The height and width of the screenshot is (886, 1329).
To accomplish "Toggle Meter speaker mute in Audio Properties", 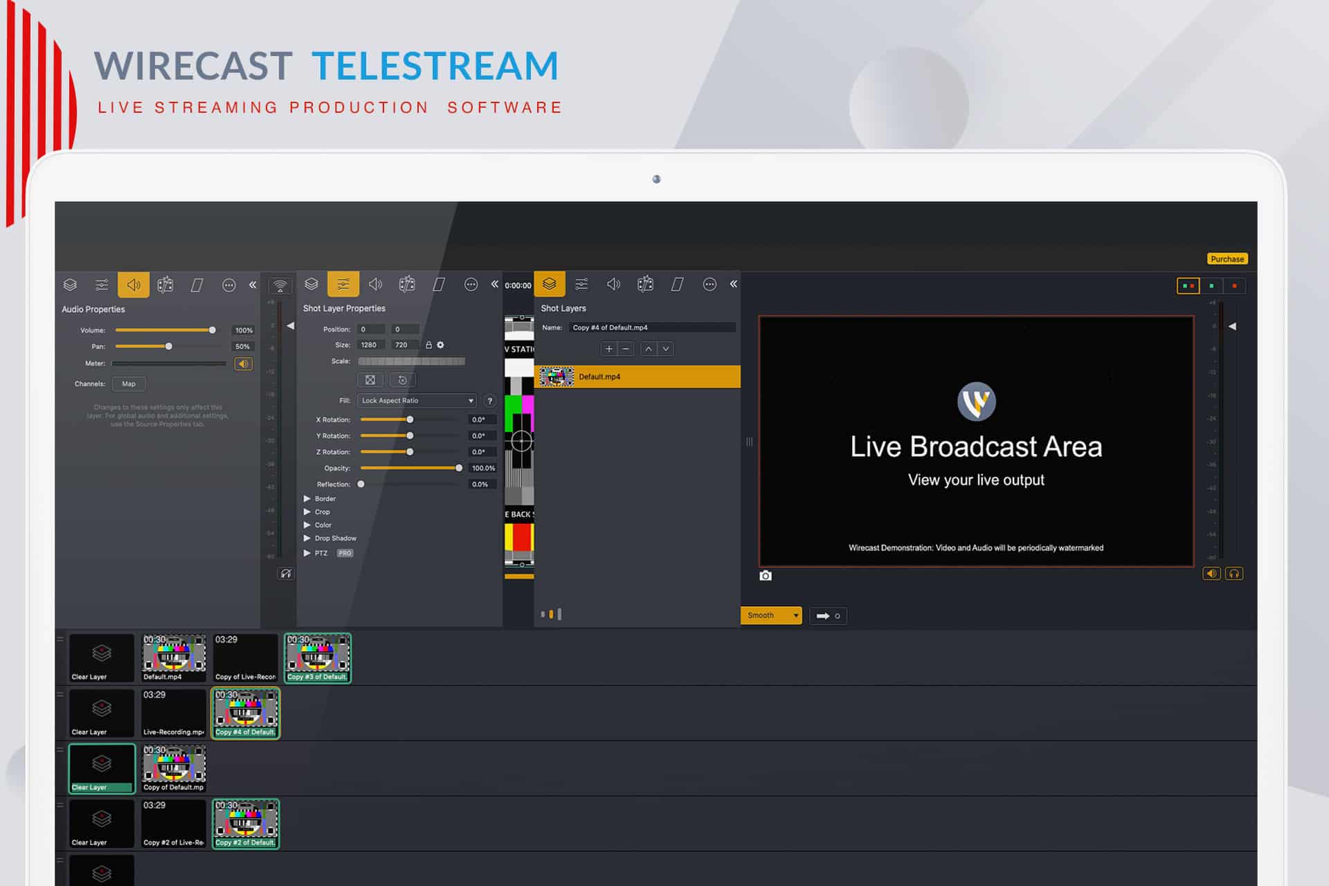I will click(x=244, y=363).
